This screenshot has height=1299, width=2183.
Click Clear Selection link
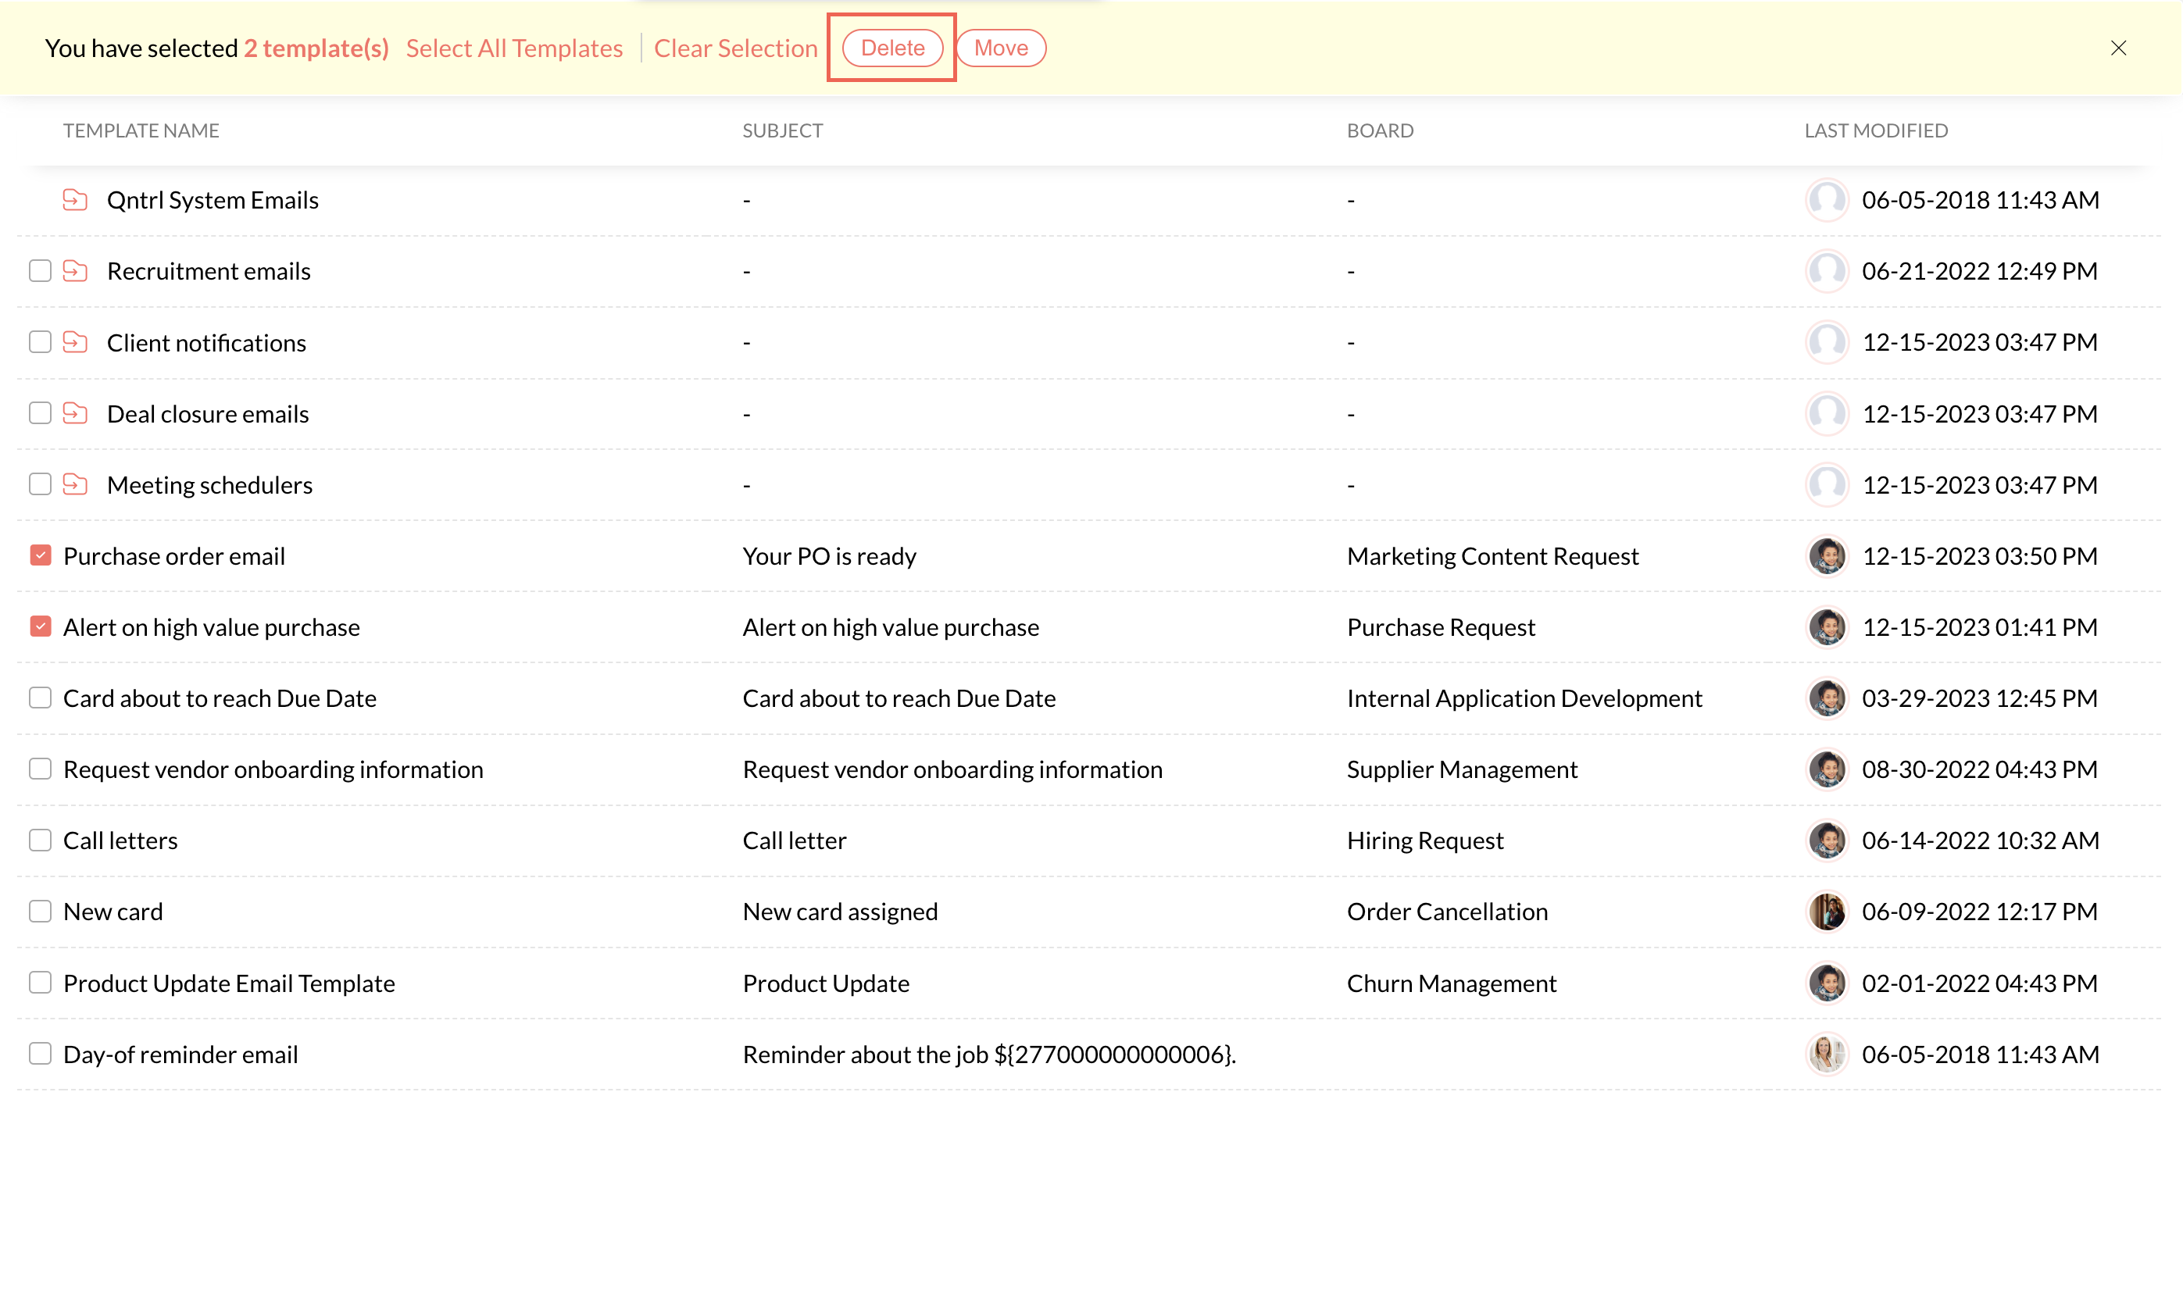tap(735, 48)
